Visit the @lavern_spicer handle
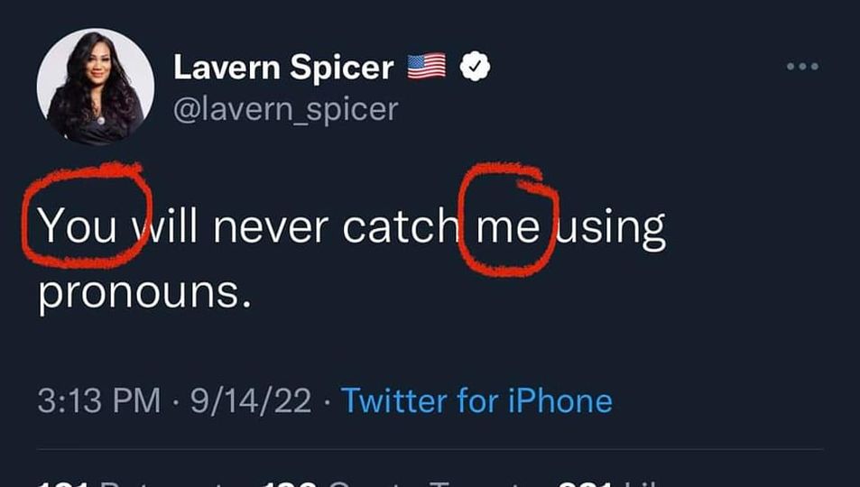 coord(285,109)
